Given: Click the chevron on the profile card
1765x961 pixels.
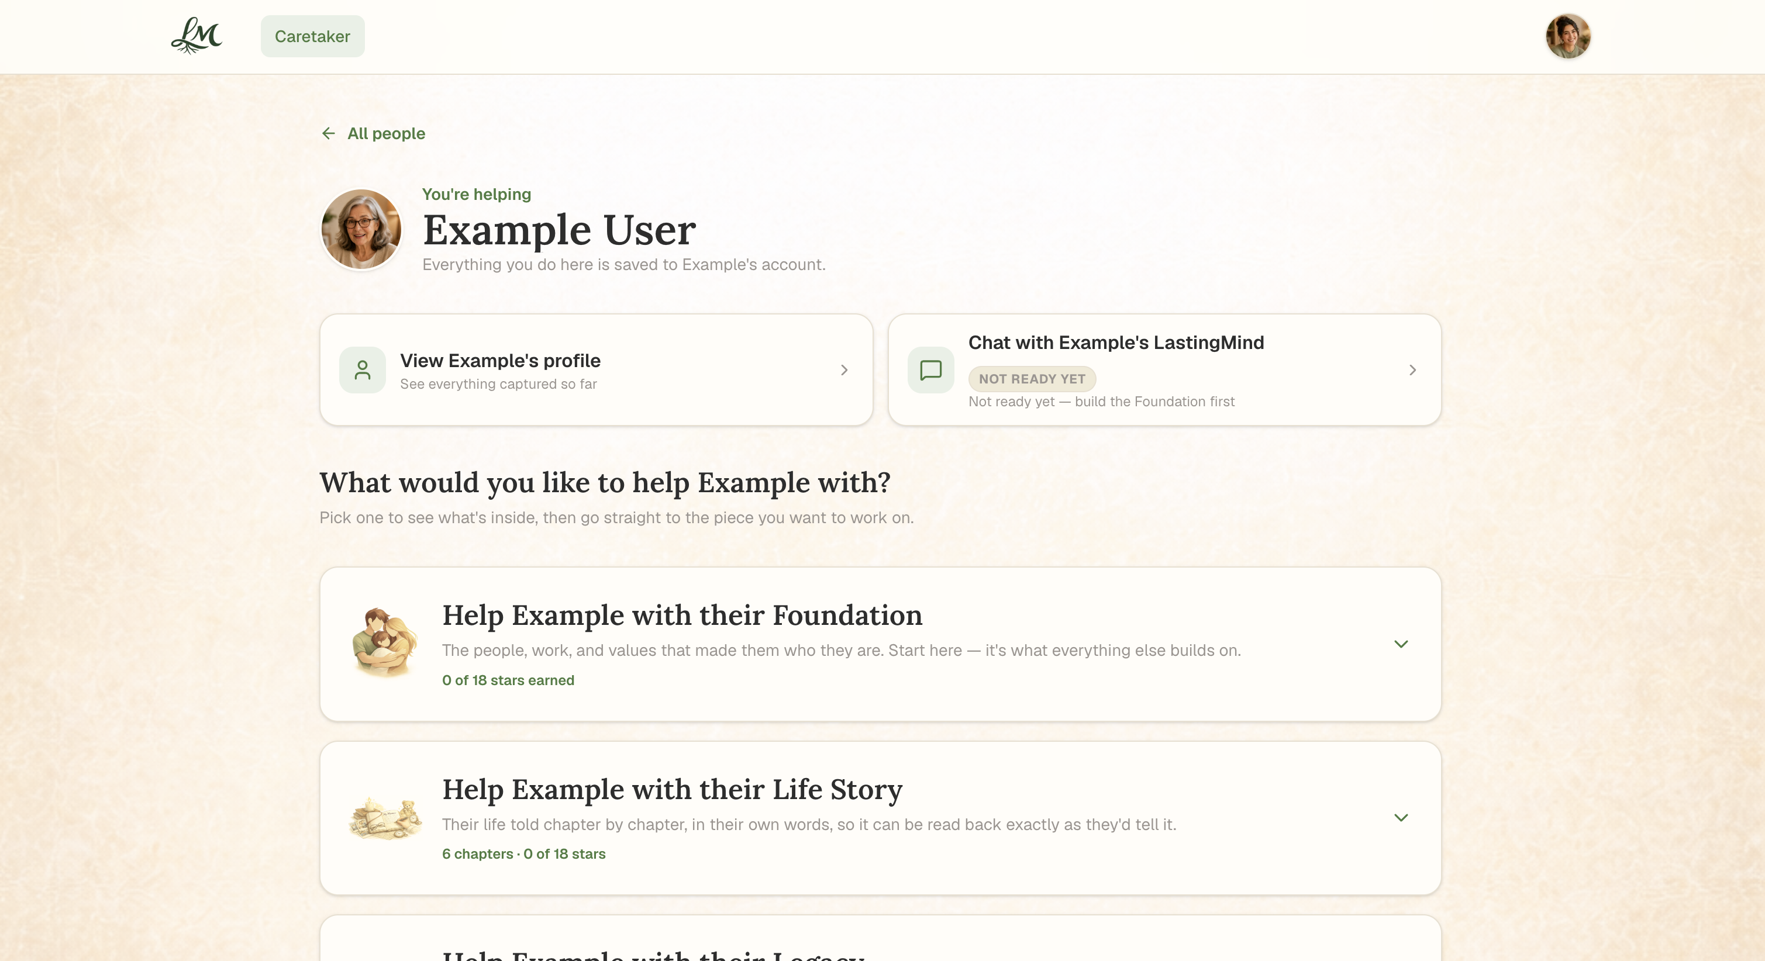Looking at the screenshot, I should tap(844, 370).
